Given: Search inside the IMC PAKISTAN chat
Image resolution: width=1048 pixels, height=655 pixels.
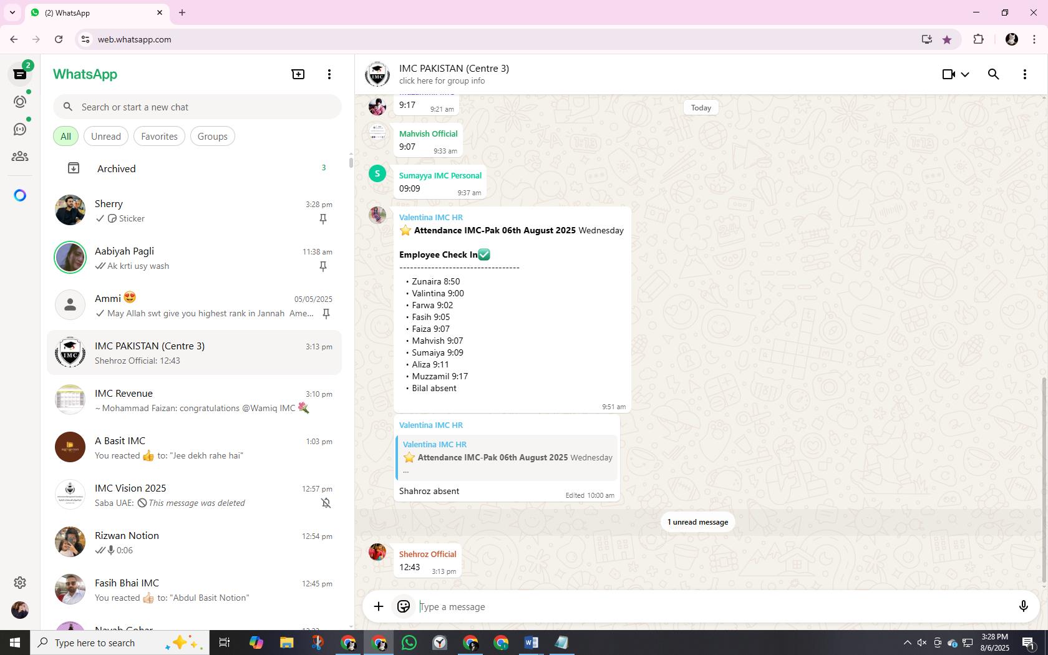Looking at the screenshot, I should pyautogui.click(x=994, y=74).
